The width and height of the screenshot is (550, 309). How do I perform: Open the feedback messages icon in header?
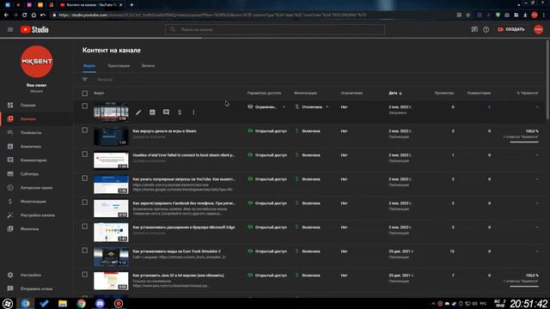pos(474,30)
